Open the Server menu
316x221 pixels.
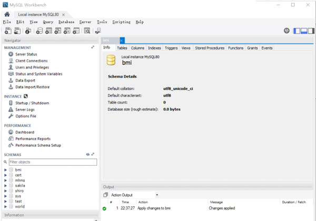tap(85, 22)
